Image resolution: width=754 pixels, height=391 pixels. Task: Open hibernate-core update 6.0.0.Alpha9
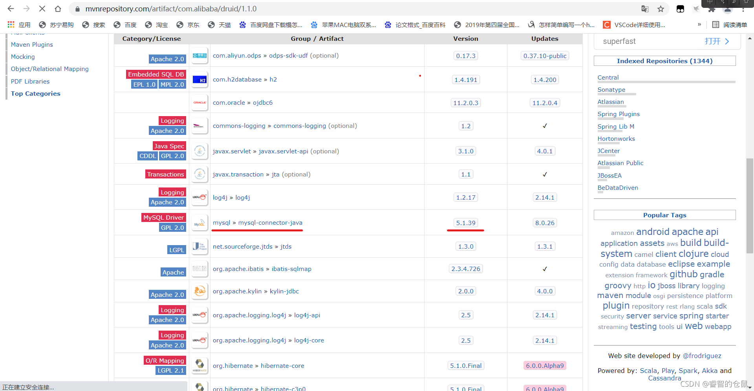point(545,366)
